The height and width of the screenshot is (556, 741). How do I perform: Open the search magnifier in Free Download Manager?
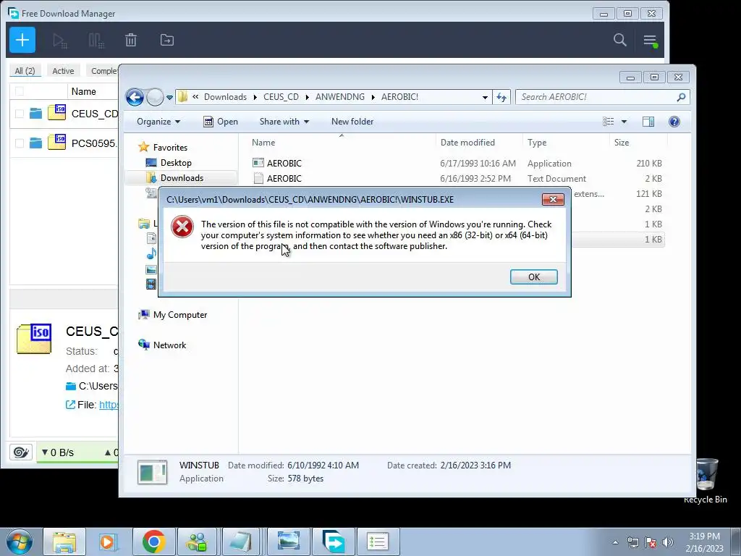point(619,41)
